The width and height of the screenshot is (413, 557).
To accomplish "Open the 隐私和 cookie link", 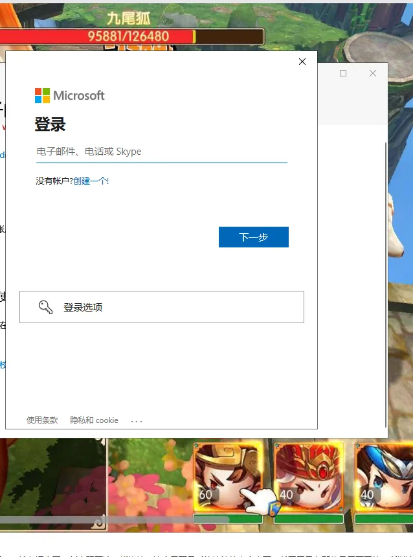I will [94, 420].
